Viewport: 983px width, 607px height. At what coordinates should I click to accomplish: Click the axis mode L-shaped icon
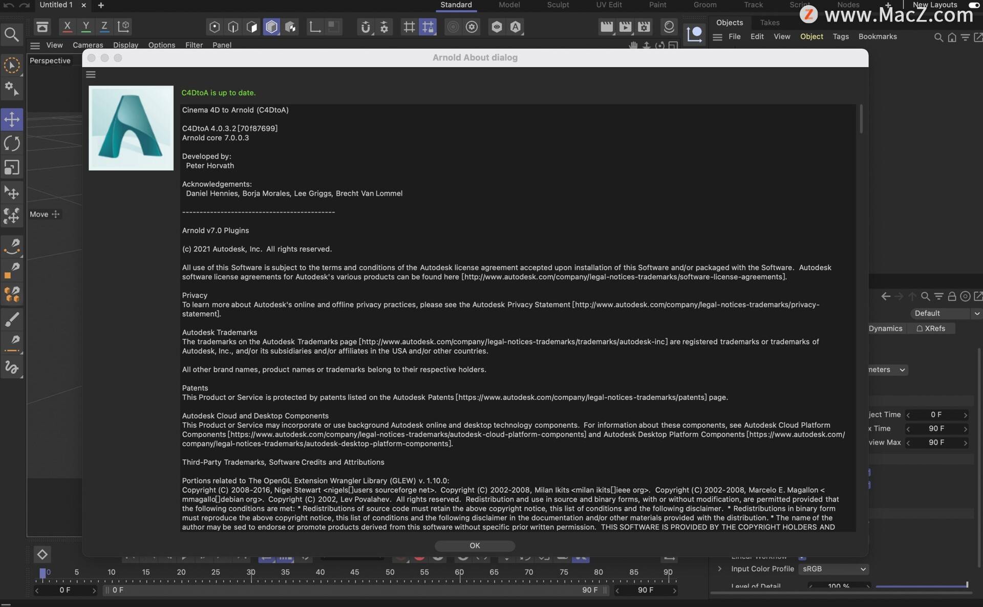pyautogui.click(x=315, y=27)
